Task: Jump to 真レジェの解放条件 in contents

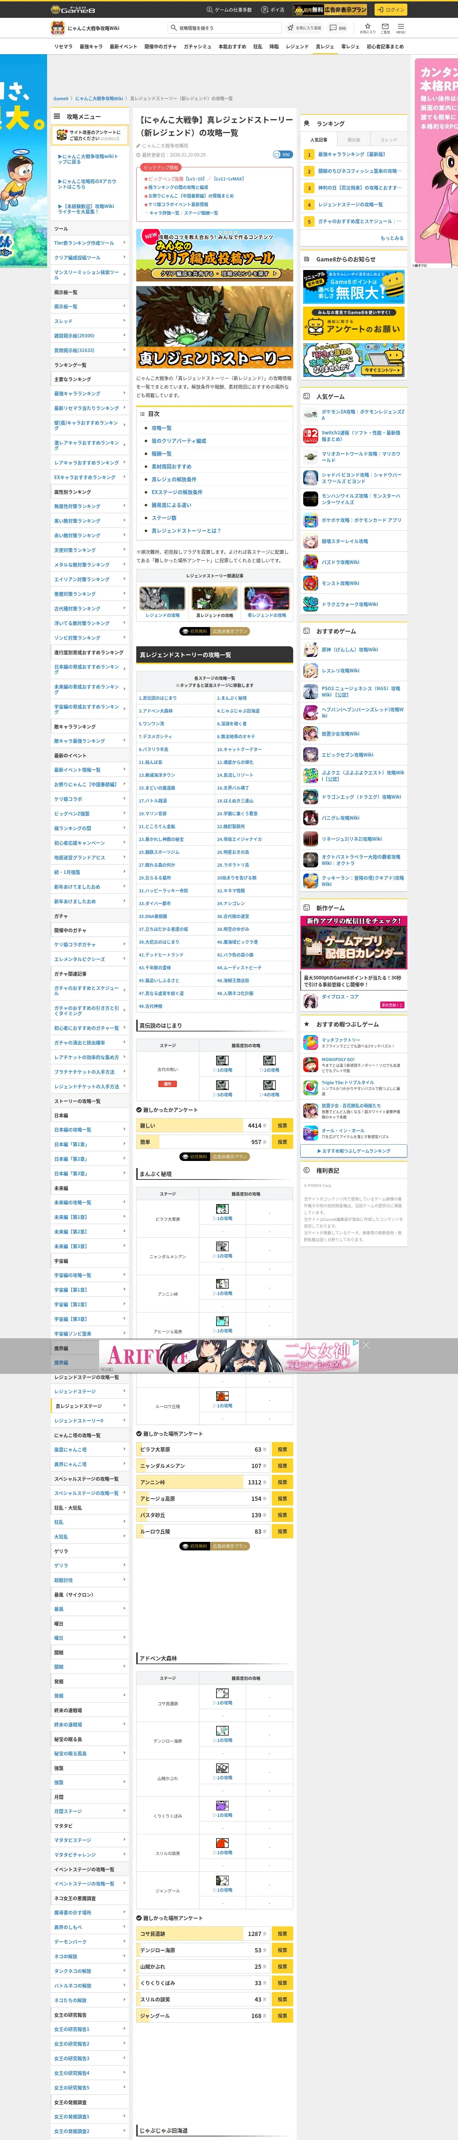Action: coord(174,479)
